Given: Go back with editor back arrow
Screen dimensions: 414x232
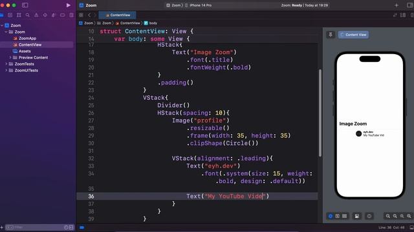Looking at the screenshot, I should click(x=89, y=15).
